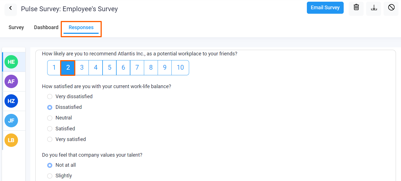Choose rating 1 on the recommendation scale
Viewport: 401px width, 181px height.
click(54, 67)
